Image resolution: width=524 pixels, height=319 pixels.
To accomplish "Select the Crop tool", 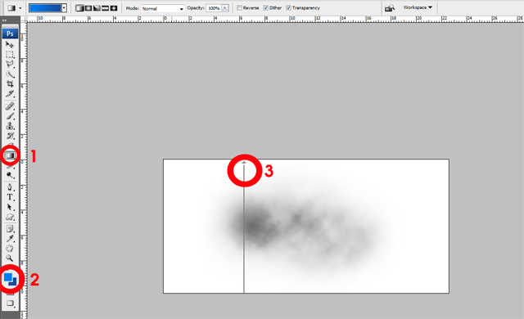I will (x=9, y=83).
